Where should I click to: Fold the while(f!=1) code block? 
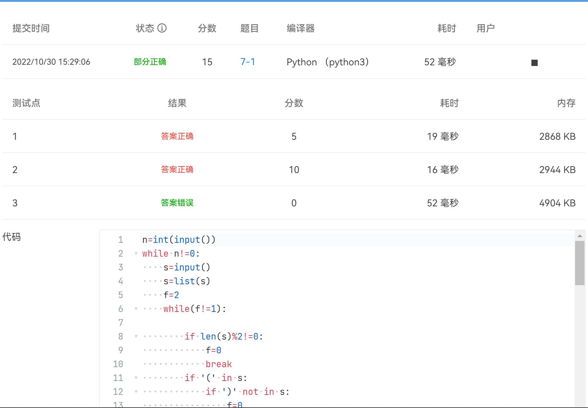point(136,309)
